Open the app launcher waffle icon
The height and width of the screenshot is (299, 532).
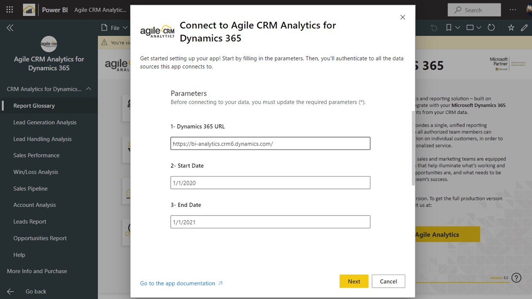click(x=10, y=10)
